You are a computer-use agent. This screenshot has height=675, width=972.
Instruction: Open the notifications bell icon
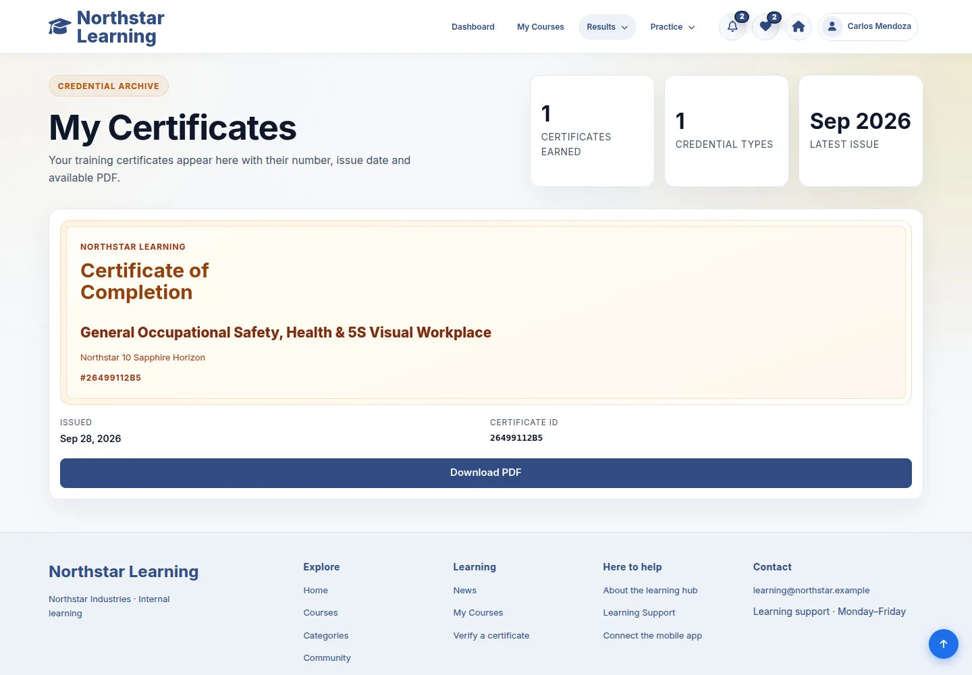pyautogui.click(x=732, y=27)
